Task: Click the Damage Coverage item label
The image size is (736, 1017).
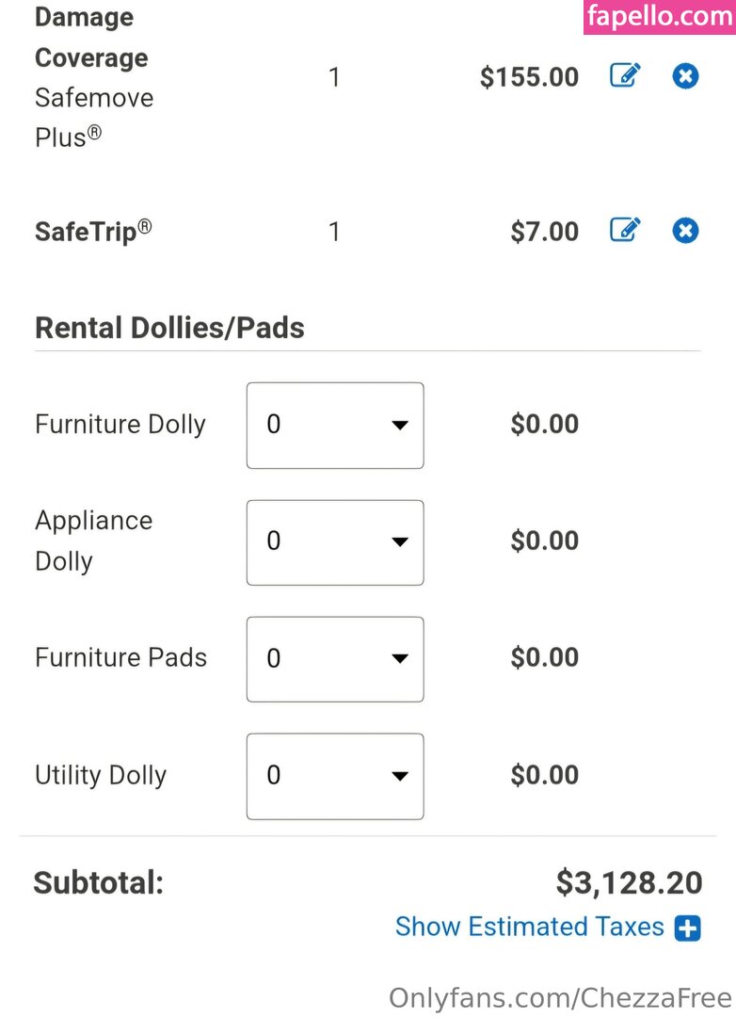Action: click(x=91, y=38)
